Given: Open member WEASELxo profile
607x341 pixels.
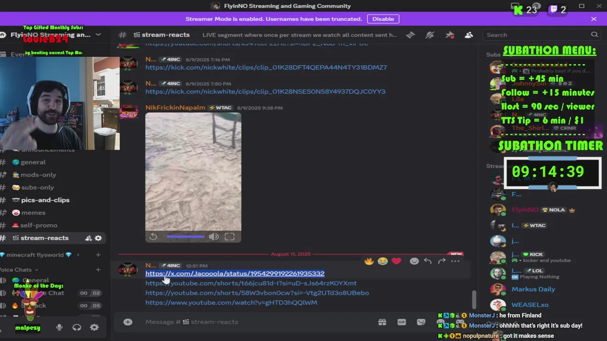Looking at the screenshot, I should click(x=530, y=305).
